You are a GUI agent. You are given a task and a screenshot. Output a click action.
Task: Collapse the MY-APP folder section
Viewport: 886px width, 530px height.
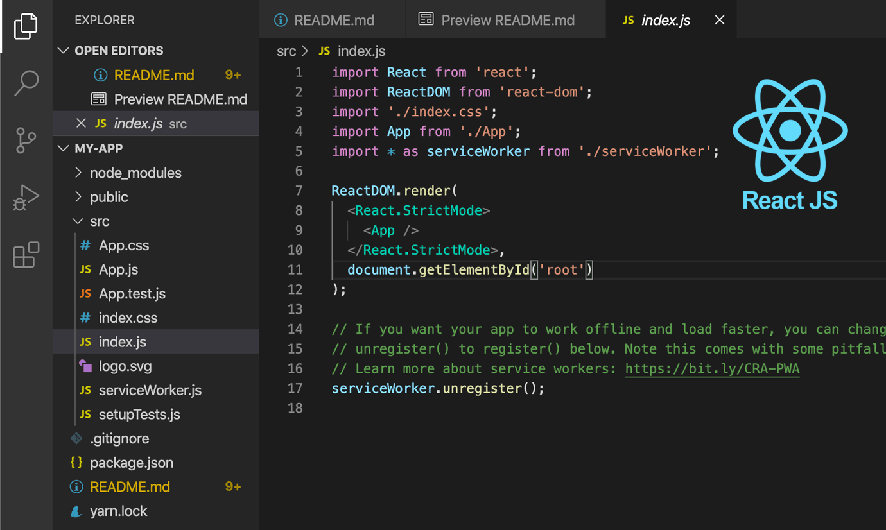coord(64,148)
